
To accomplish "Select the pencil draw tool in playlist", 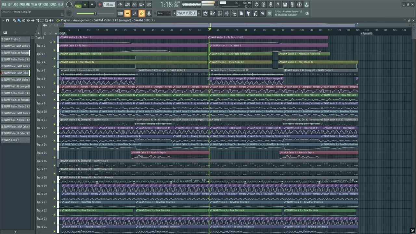I will (x=15, y=20).
